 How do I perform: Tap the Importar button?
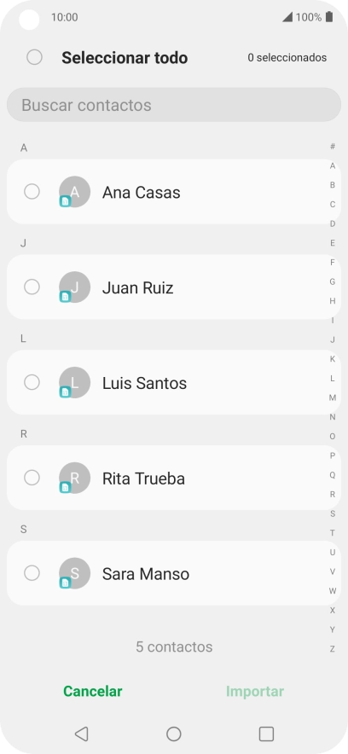(x=255, y=691)
